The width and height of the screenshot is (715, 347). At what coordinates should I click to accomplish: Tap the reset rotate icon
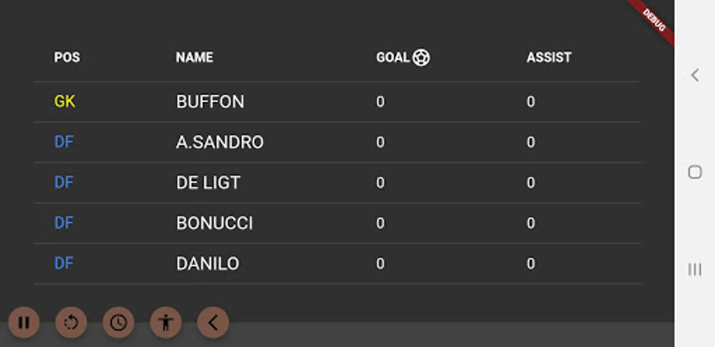(x=71, y=322)
